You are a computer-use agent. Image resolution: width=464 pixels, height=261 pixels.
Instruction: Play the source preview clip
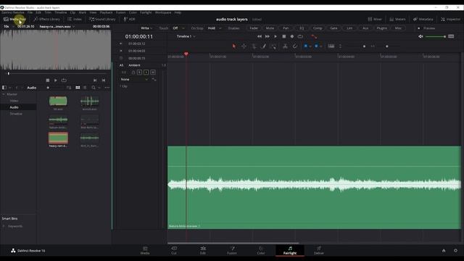(56, 80)
